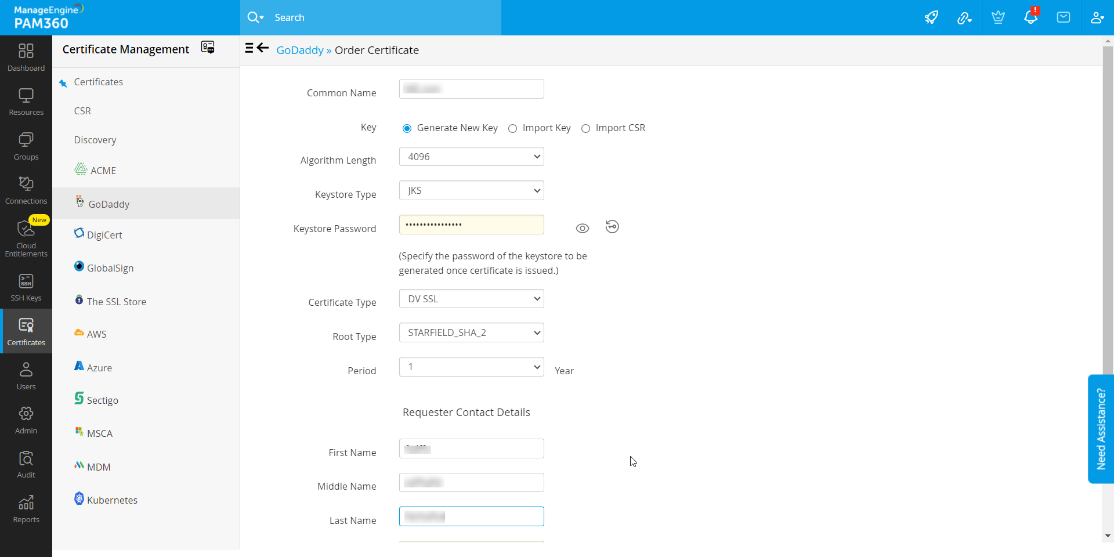Viewport: 1114px width, 557px height.
Task: Show keystore password with eye icon
Action: (582, 228)
